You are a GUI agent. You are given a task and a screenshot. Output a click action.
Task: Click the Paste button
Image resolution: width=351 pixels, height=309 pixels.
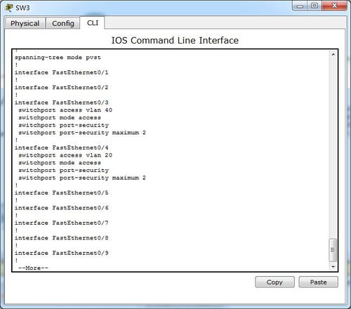[x=318, y=282]
